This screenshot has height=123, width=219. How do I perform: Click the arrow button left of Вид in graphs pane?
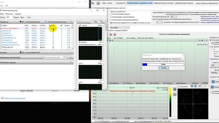[80, 22]
